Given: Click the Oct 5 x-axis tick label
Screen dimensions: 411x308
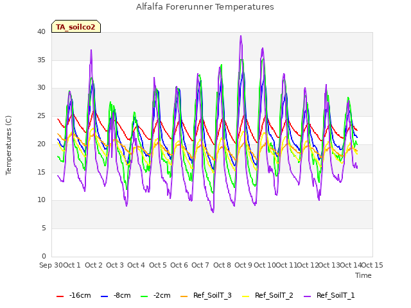Looking at the screenshot, I should coord(158,265).
